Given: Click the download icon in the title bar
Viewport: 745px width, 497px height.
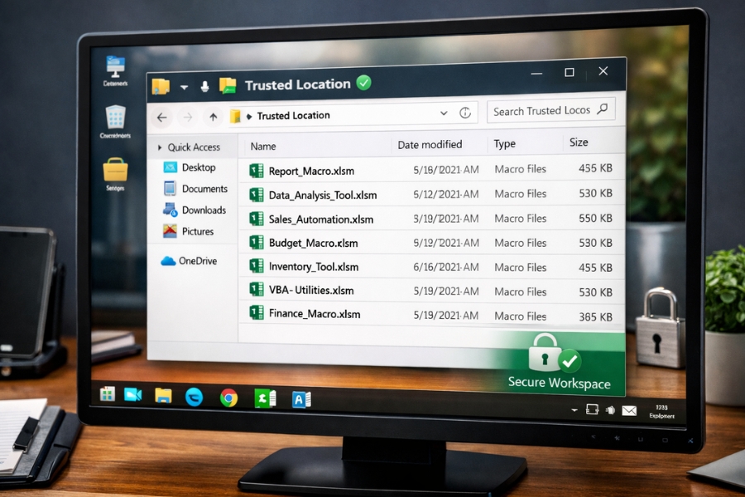Looking at the screenshot, I should pyautogui.click(x=204, y=85).
